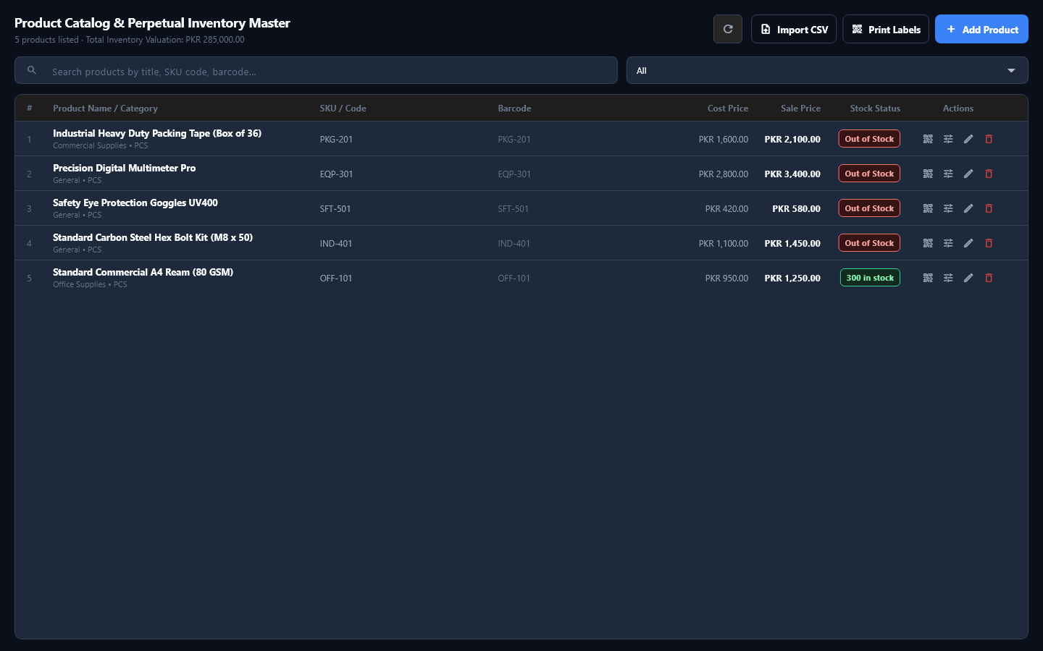Adjust stock for Safety Eye Protection Goggles
Image resolution: width=1043 pixels, height=651 pixels.
(x=948, y=208)
